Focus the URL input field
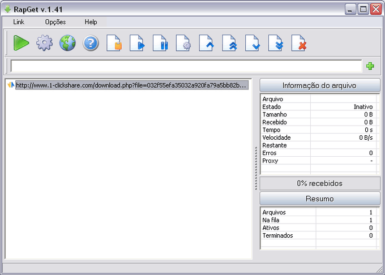 [x=186, y=66]
